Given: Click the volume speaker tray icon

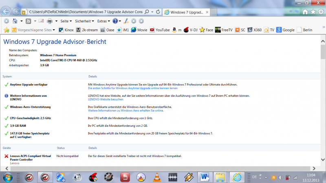Looking at the screenshot, I should (281, 177).
